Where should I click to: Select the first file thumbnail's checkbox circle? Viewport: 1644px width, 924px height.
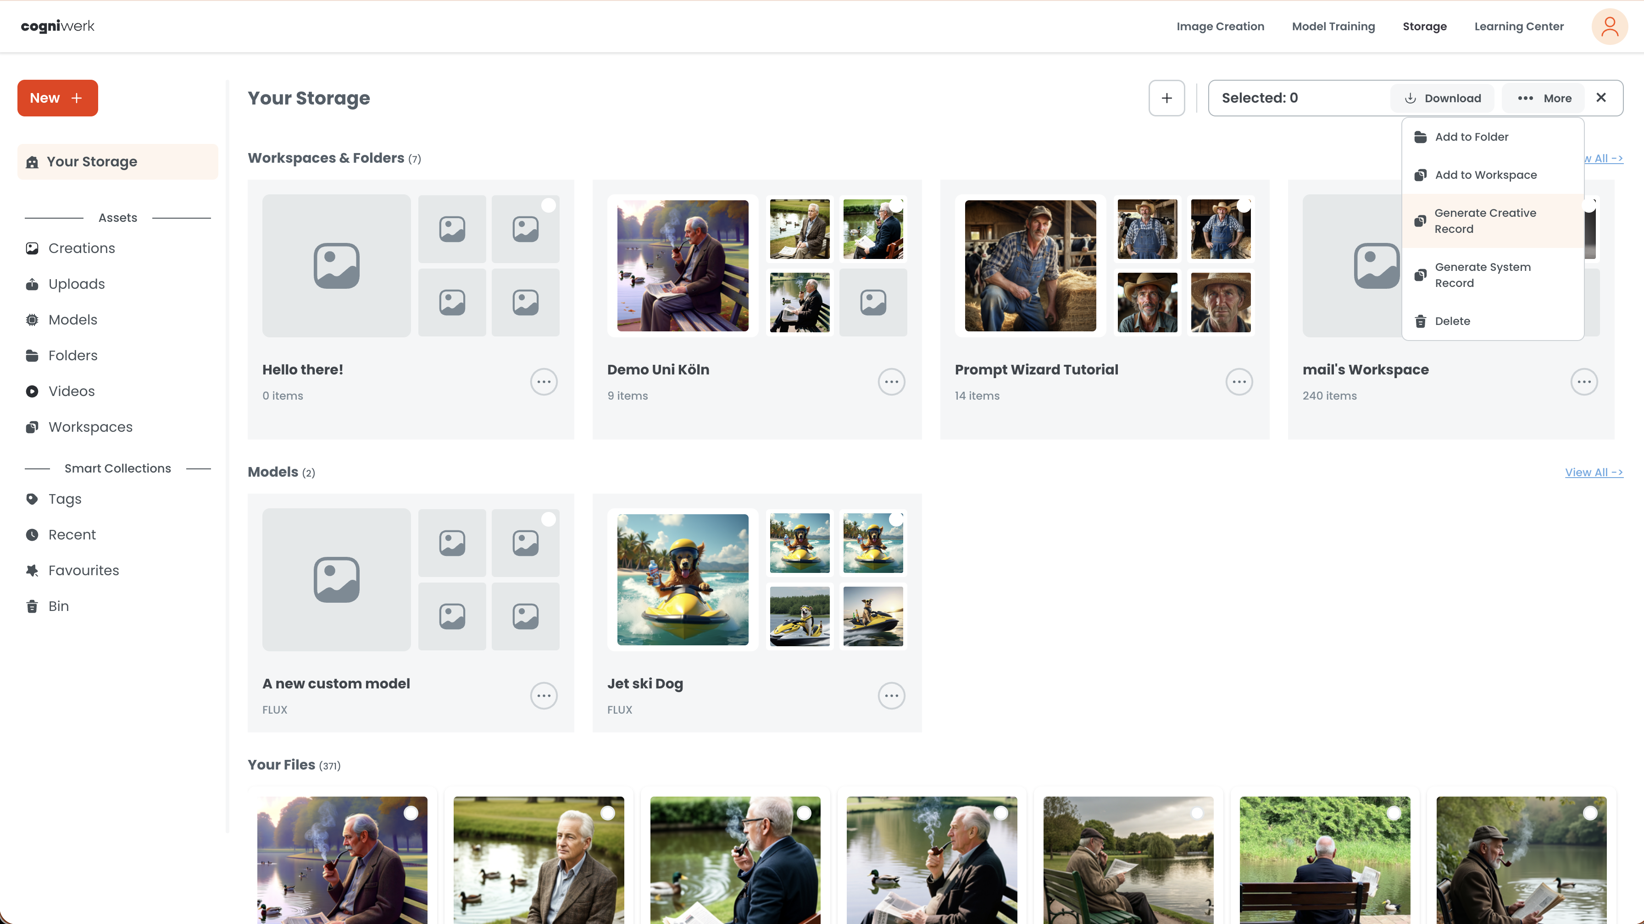click(411, 813)
